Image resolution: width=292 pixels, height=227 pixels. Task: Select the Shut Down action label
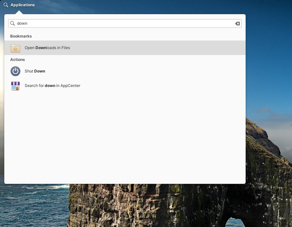pyautogui.click(x=35, y=71)
